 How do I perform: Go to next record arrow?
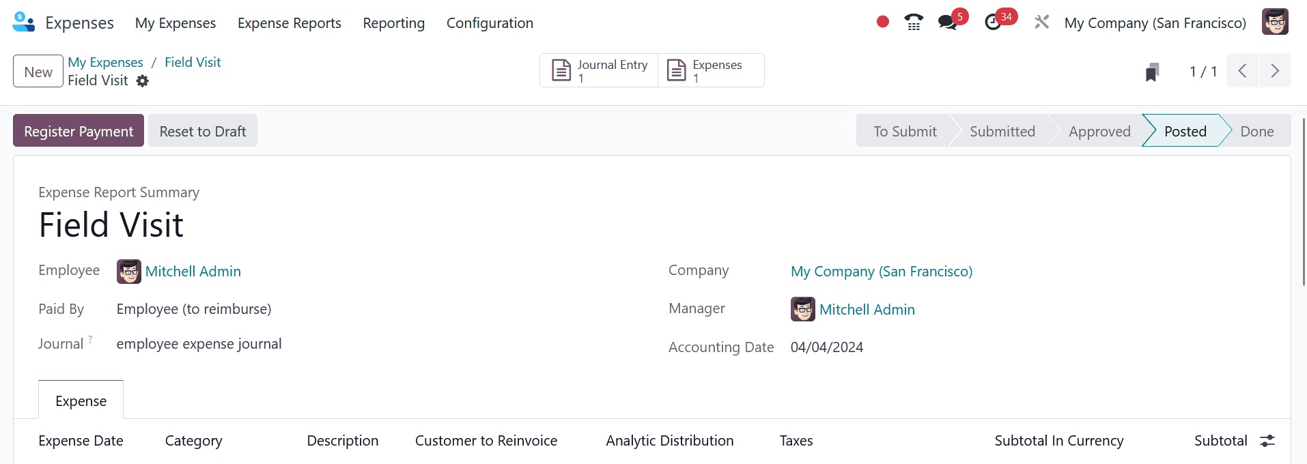coord(1274,70)
